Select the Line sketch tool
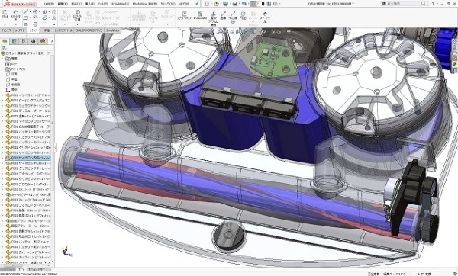Screen dimensions: 458x276 pyautogui.click(x=26, y=12)
